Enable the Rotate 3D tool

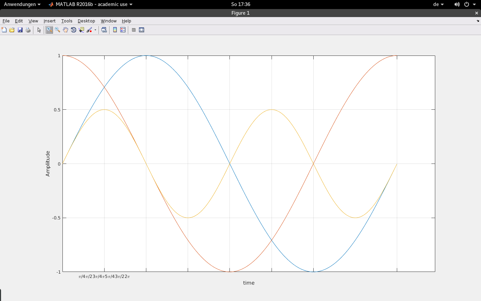pyautogui.click(x=73, y=30)
